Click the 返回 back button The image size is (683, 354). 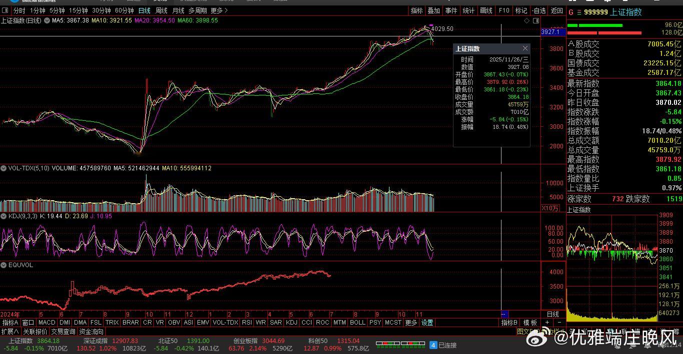coord(556,10)
